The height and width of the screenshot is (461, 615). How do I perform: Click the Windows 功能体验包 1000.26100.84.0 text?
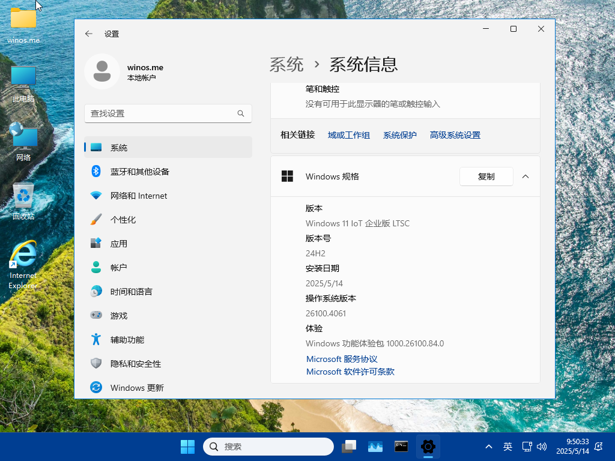(375, 343)
